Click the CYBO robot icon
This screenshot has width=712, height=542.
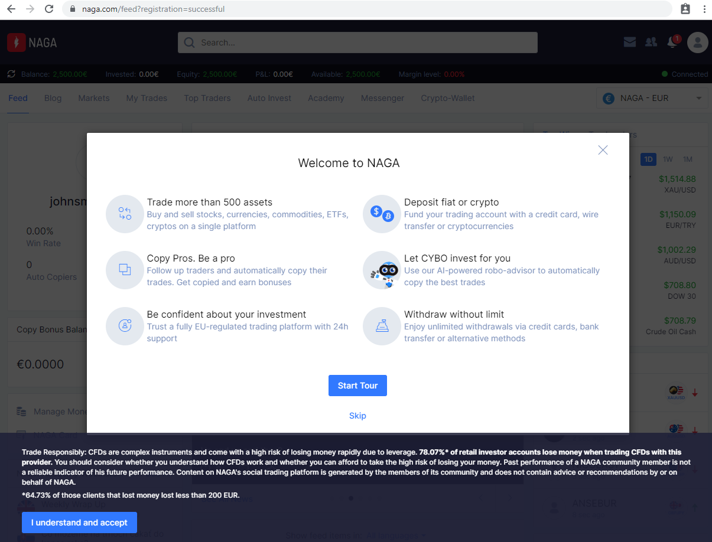click(382, 270)
